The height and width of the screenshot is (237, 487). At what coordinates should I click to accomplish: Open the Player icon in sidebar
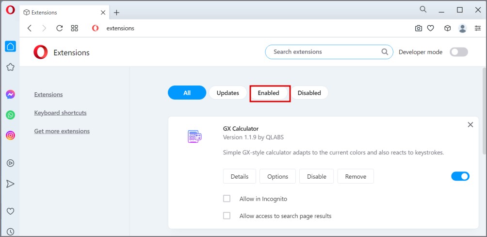click(x=10, y=163)
